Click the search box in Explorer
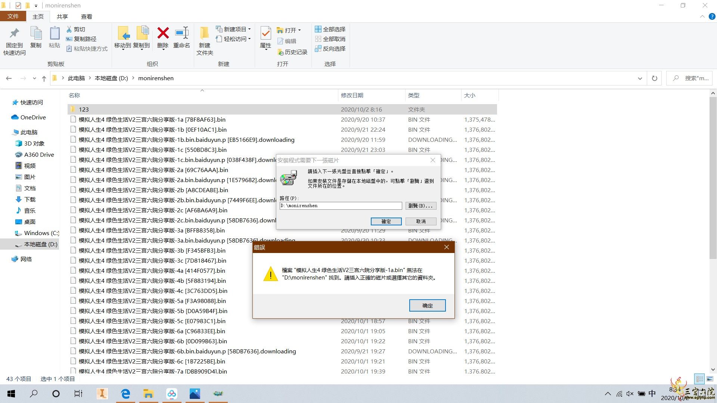 (689, 78)
